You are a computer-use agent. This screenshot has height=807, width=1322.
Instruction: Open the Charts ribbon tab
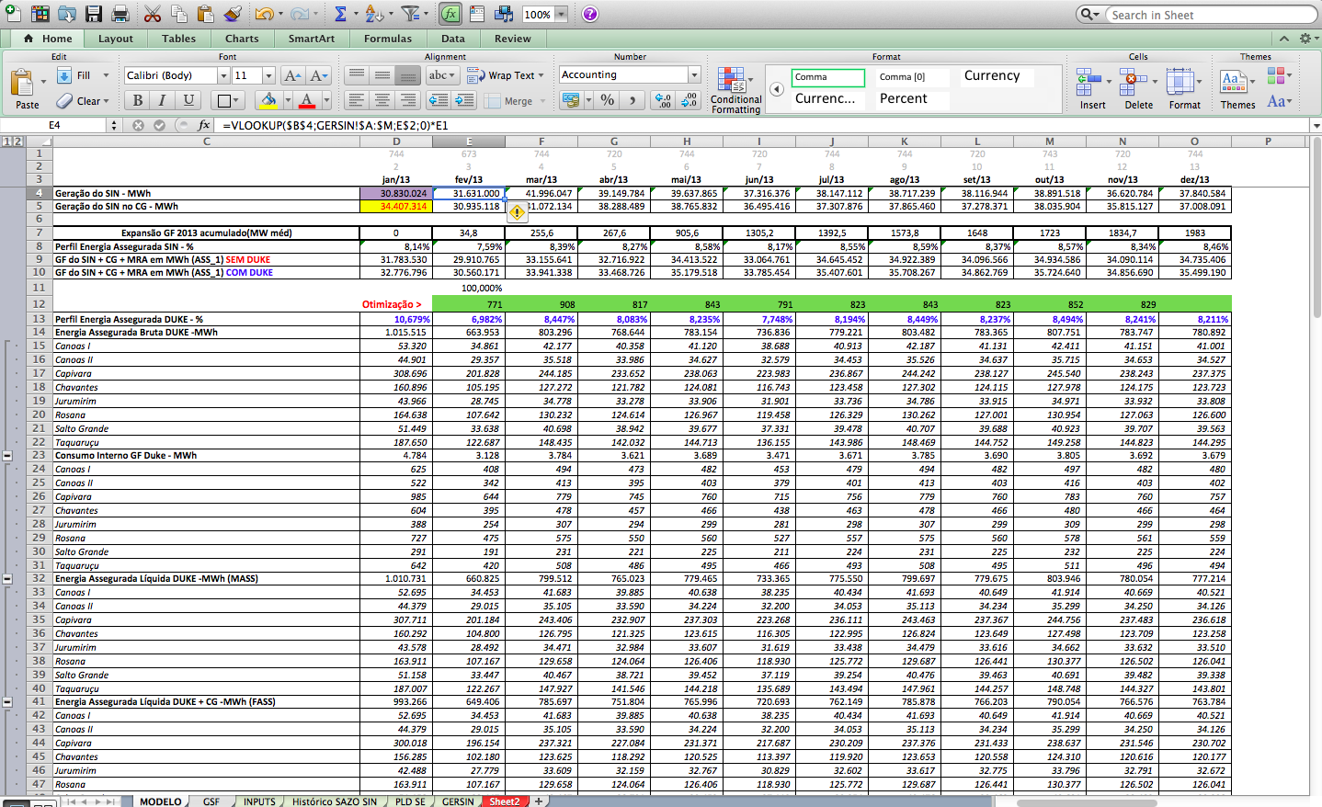[x=242, y=39]
